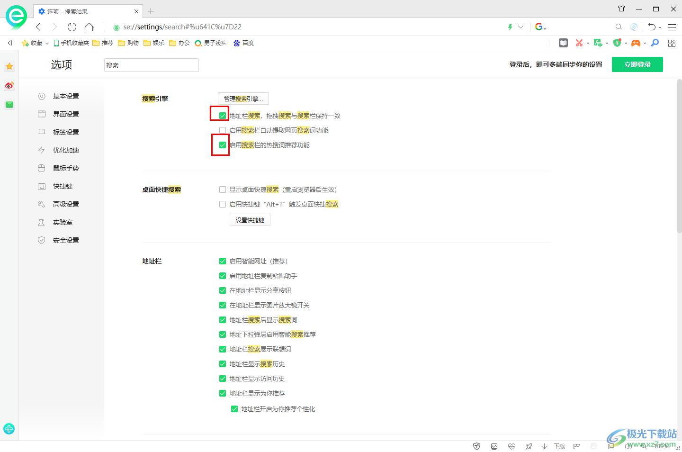Check 显示桌面快捷搜索 checkbox
This screenshot has height=452, width=682.
tap(223, 190)
